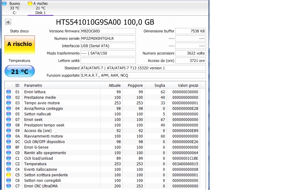Click the Standard field ATA/ATAPI-7
Image resolution: width=296 pixels, height=192 pixels.
click(x=143, y=68)
